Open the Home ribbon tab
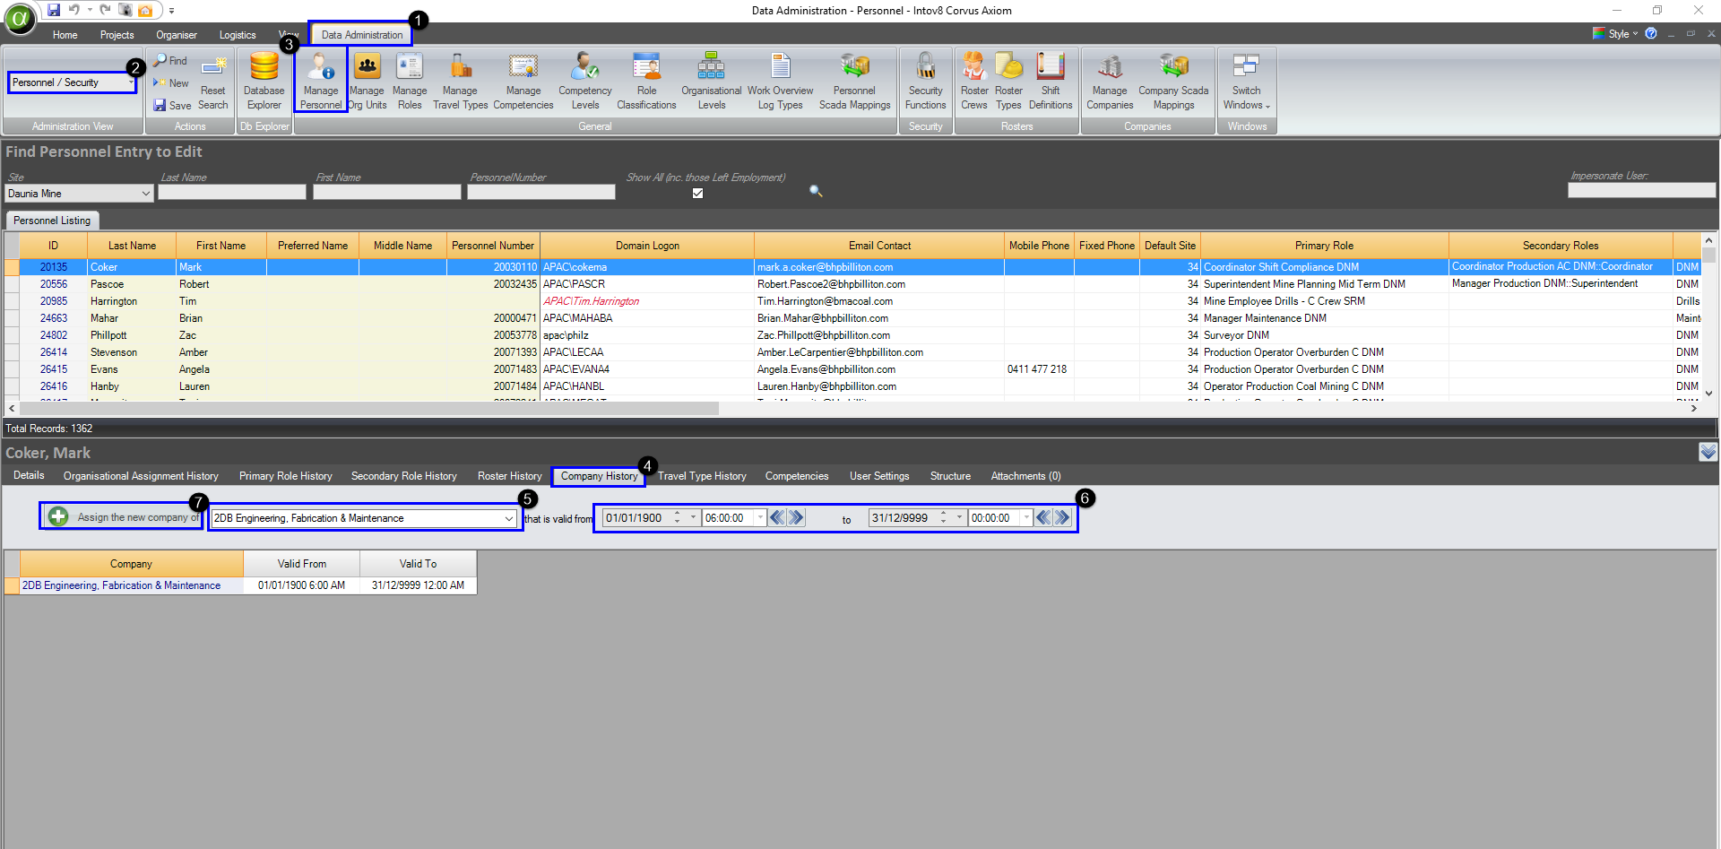This screenshot has height=849, width=1721. [x=65, y=35]
